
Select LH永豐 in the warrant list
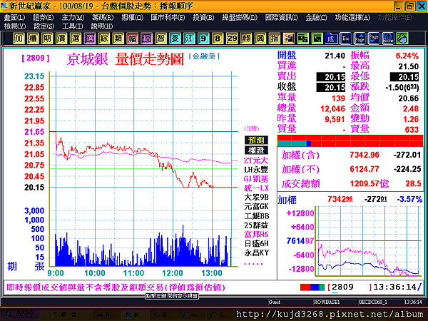[x=256, y=170]
